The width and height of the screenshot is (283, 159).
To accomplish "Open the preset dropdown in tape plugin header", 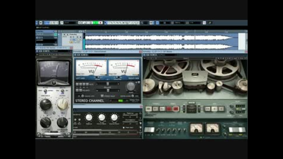I will tap(168, 55).
